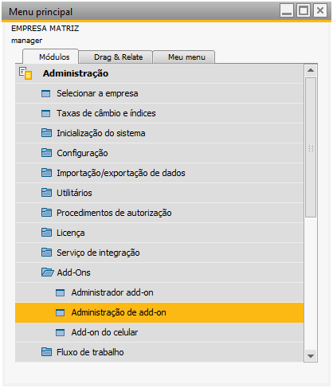This screenshot has width=333, height=388.
Task: Click the window icon beside Add-on do celular
Action: click(60, 332)
